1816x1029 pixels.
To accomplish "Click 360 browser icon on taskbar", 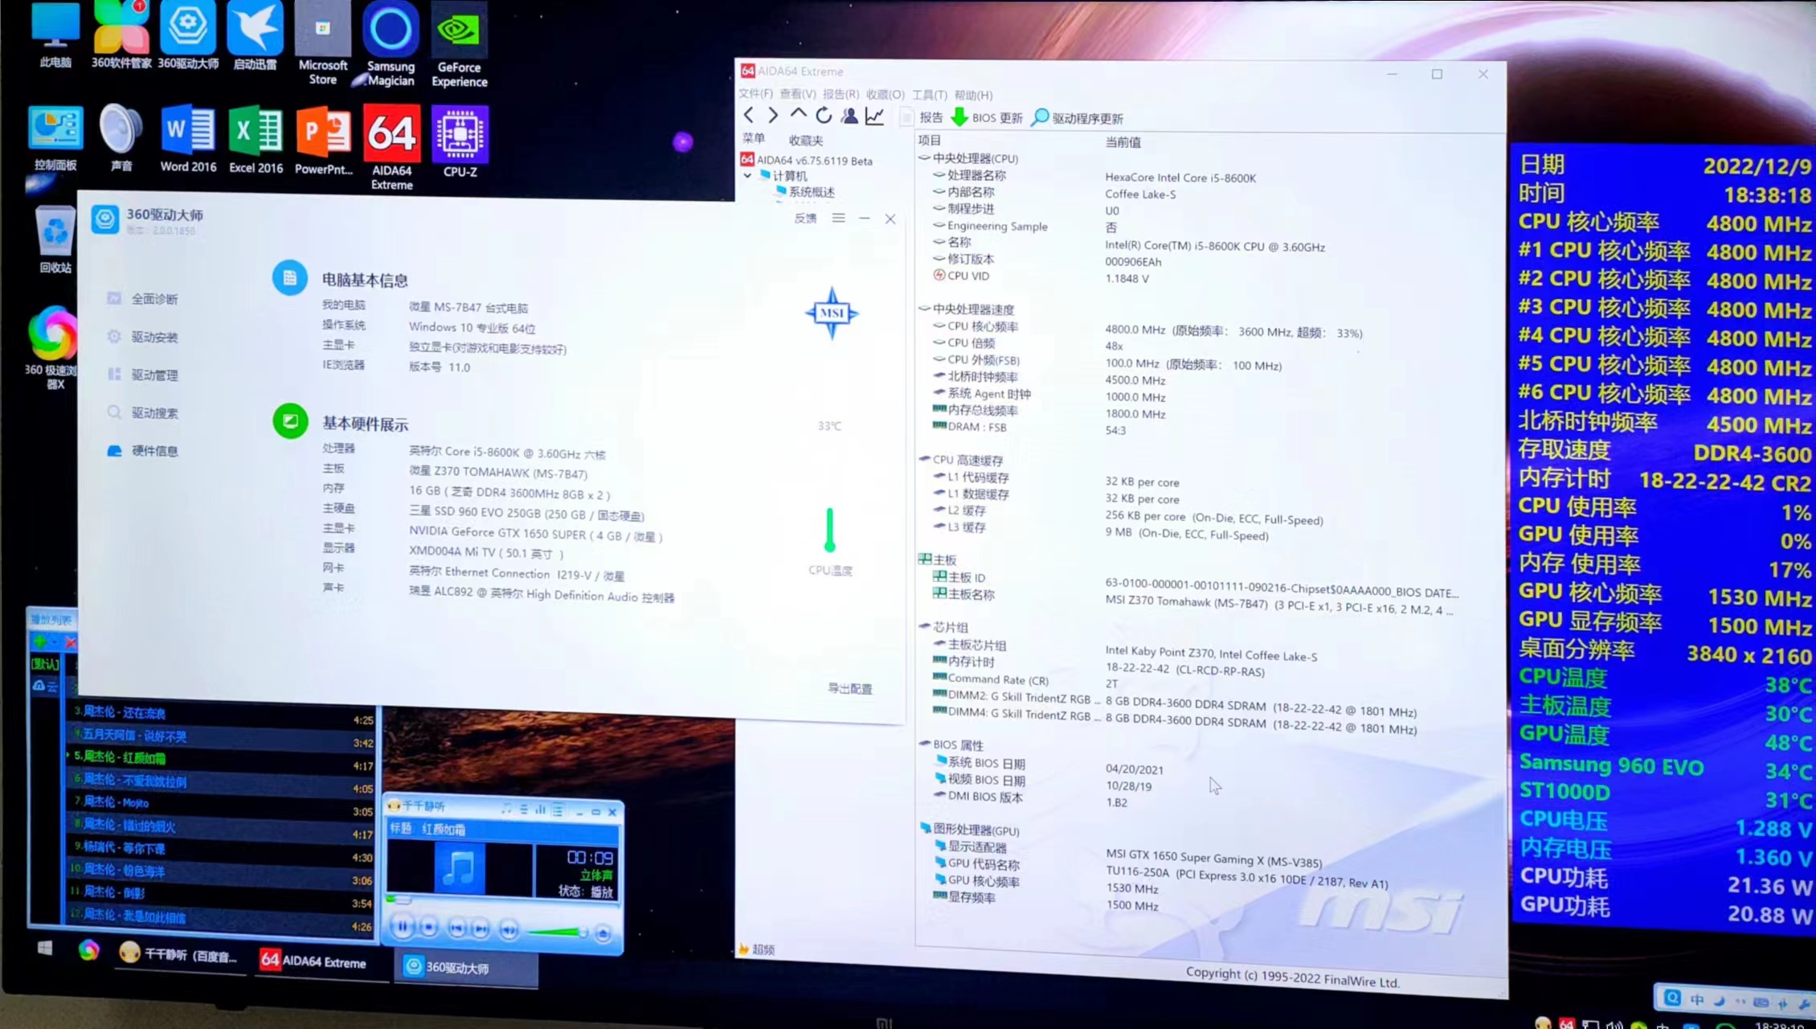I will [89, 950].
